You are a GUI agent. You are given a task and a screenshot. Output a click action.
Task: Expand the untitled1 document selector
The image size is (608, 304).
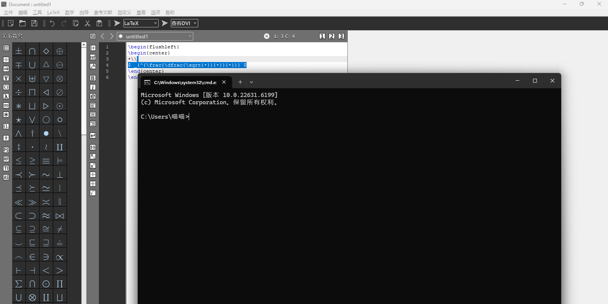click(190, 37)
